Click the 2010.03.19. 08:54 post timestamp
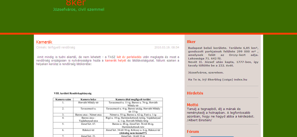This screenshot has height=137, width=297. point(167,47)
